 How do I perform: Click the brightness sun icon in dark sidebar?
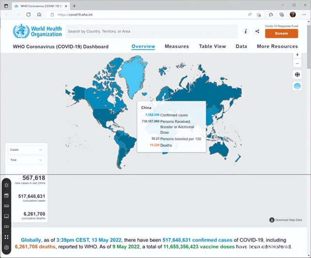click(x=6, y=185)
